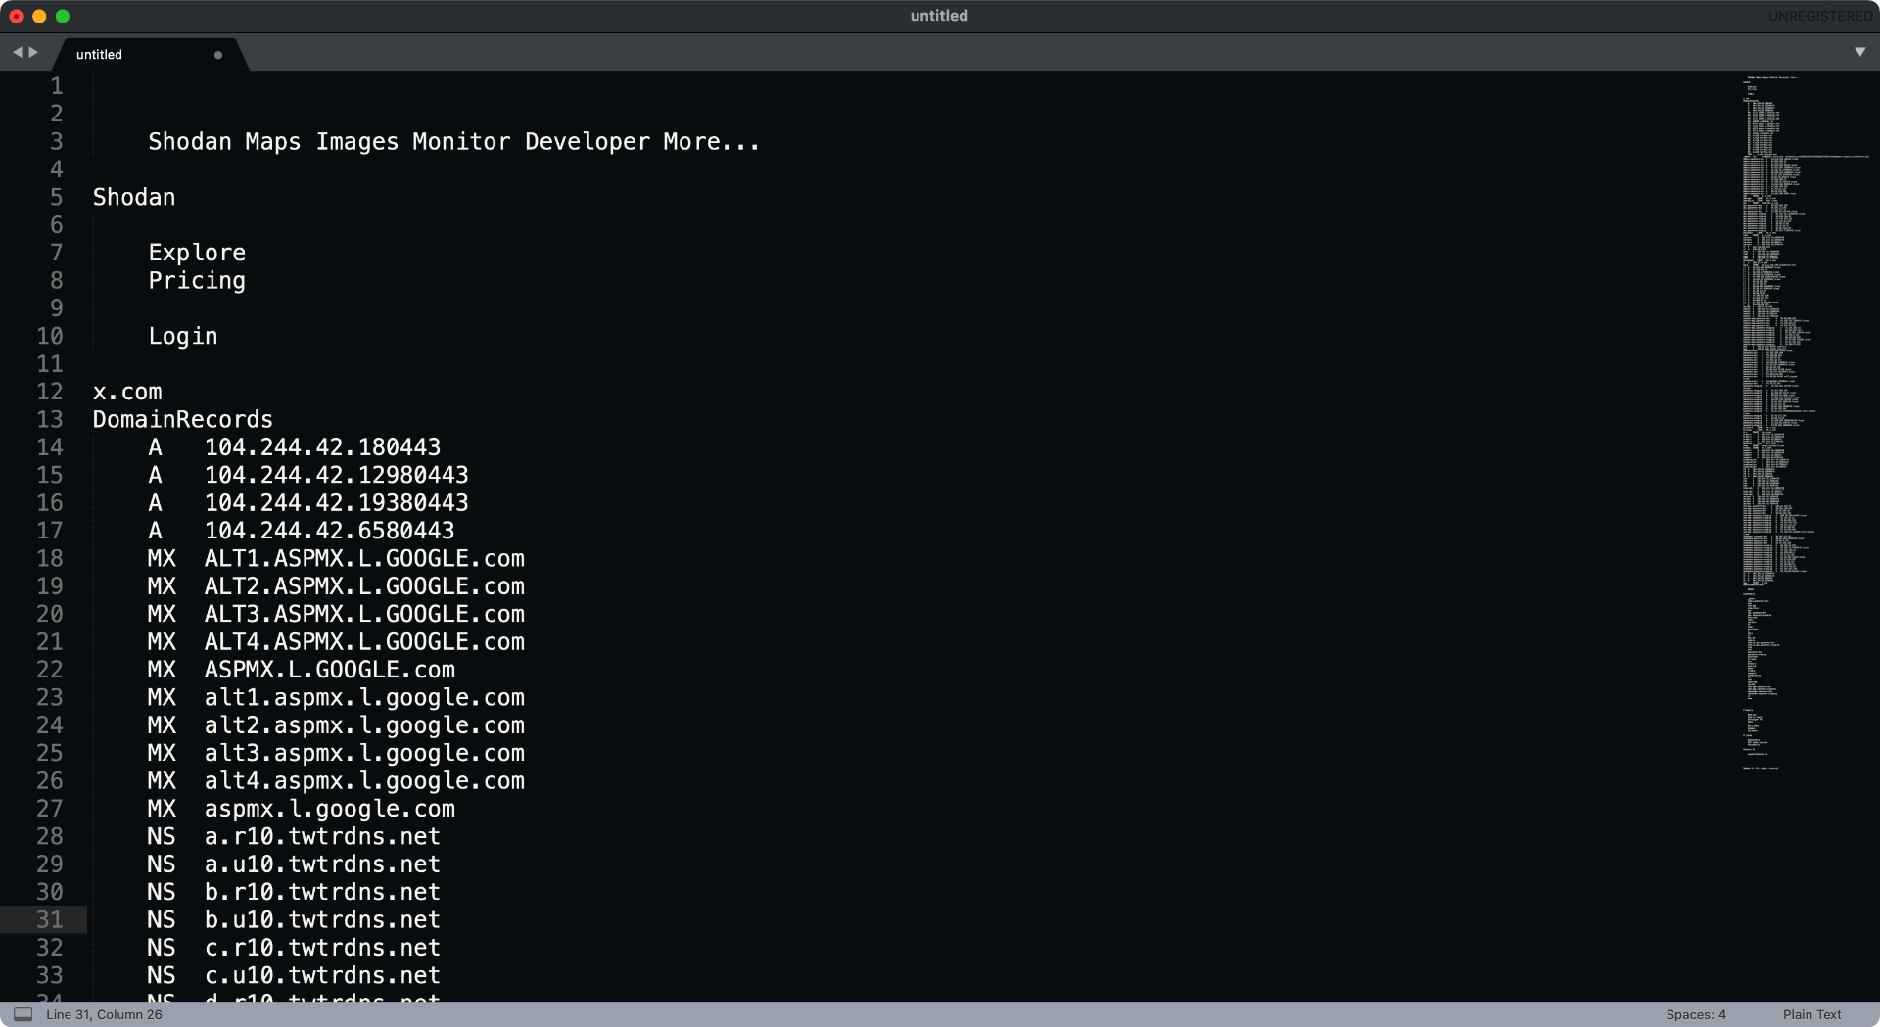The image size is (1880, 1027).
Task: Click the word Monitor on line 3
Action: point(461,142)
